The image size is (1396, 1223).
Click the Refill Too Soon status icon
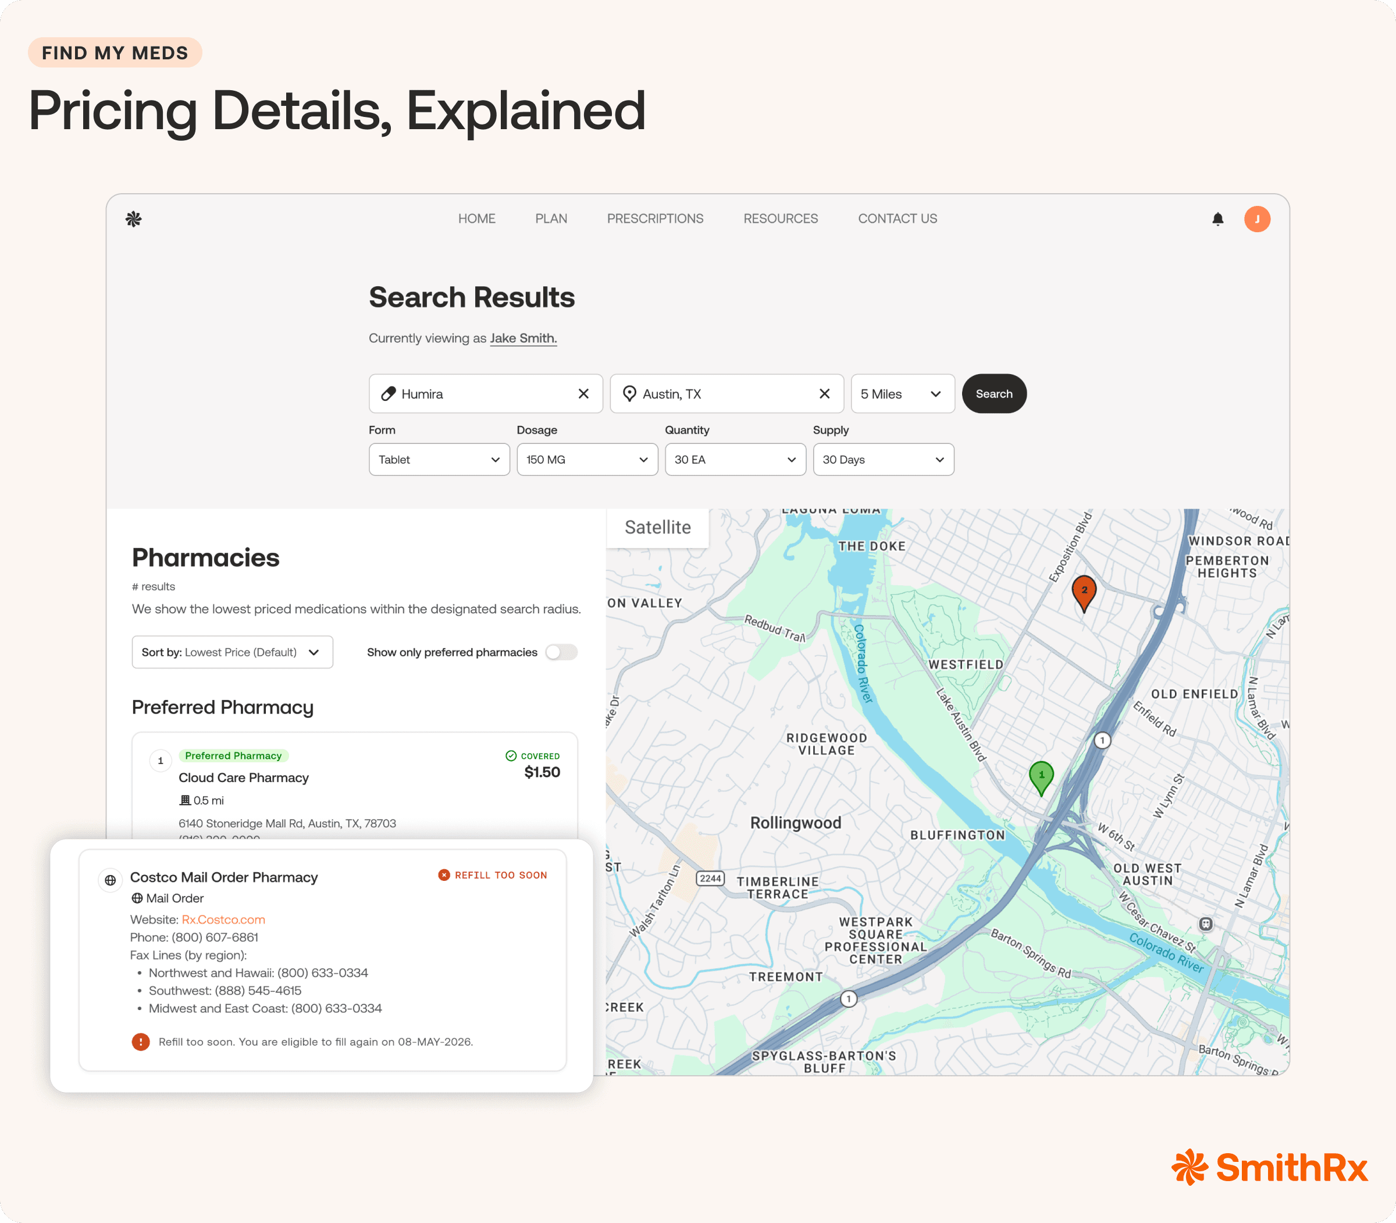tap(444, 875)
